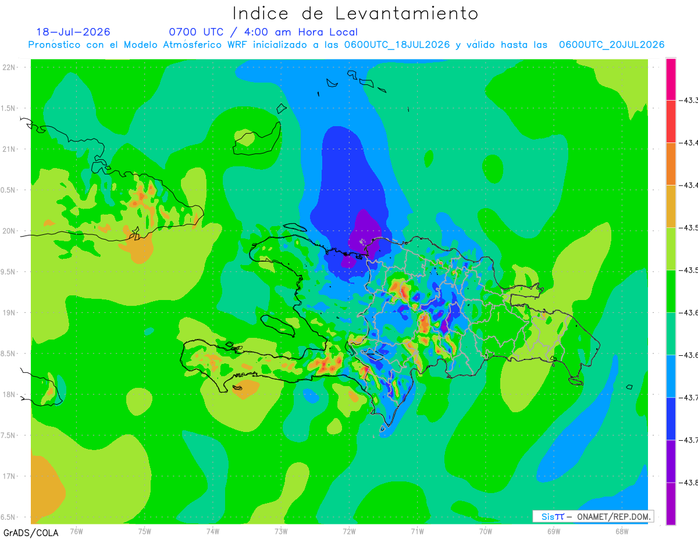Click the '18N' latitude label
Image resolution: width=698 pixels, height=539 pixels.
[x=10, y=394]
